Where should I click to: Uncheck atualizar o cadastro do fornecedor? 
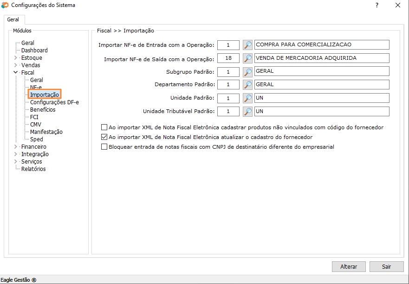click(x=104, y=137)
